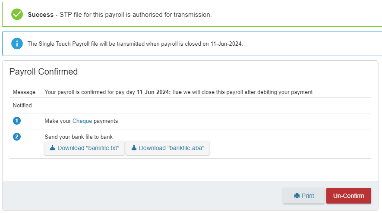
Task: Select the Notified row label
Action: (x=22, y=105)
